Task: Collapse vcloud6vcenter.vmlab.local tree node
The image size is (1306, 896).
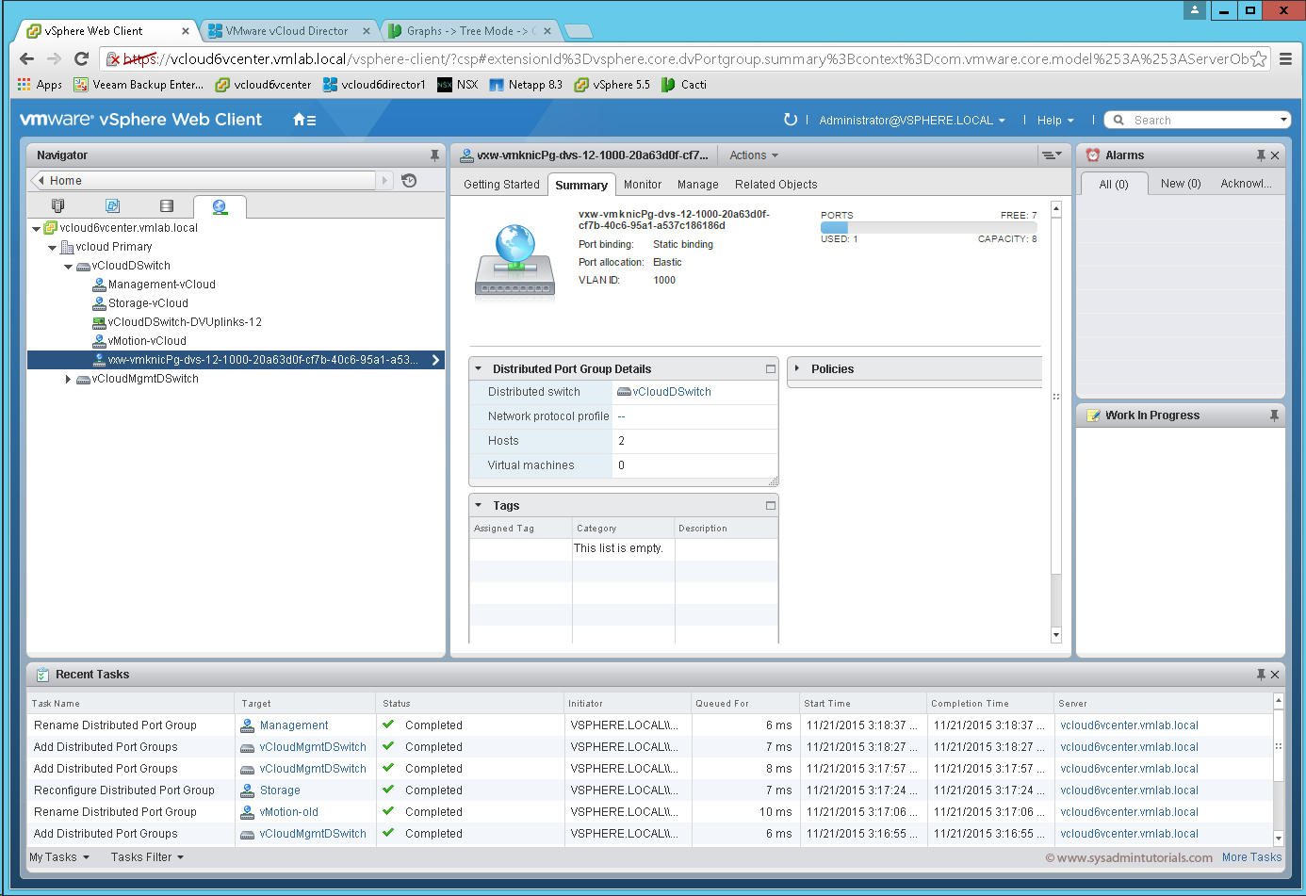Action: 36,228
